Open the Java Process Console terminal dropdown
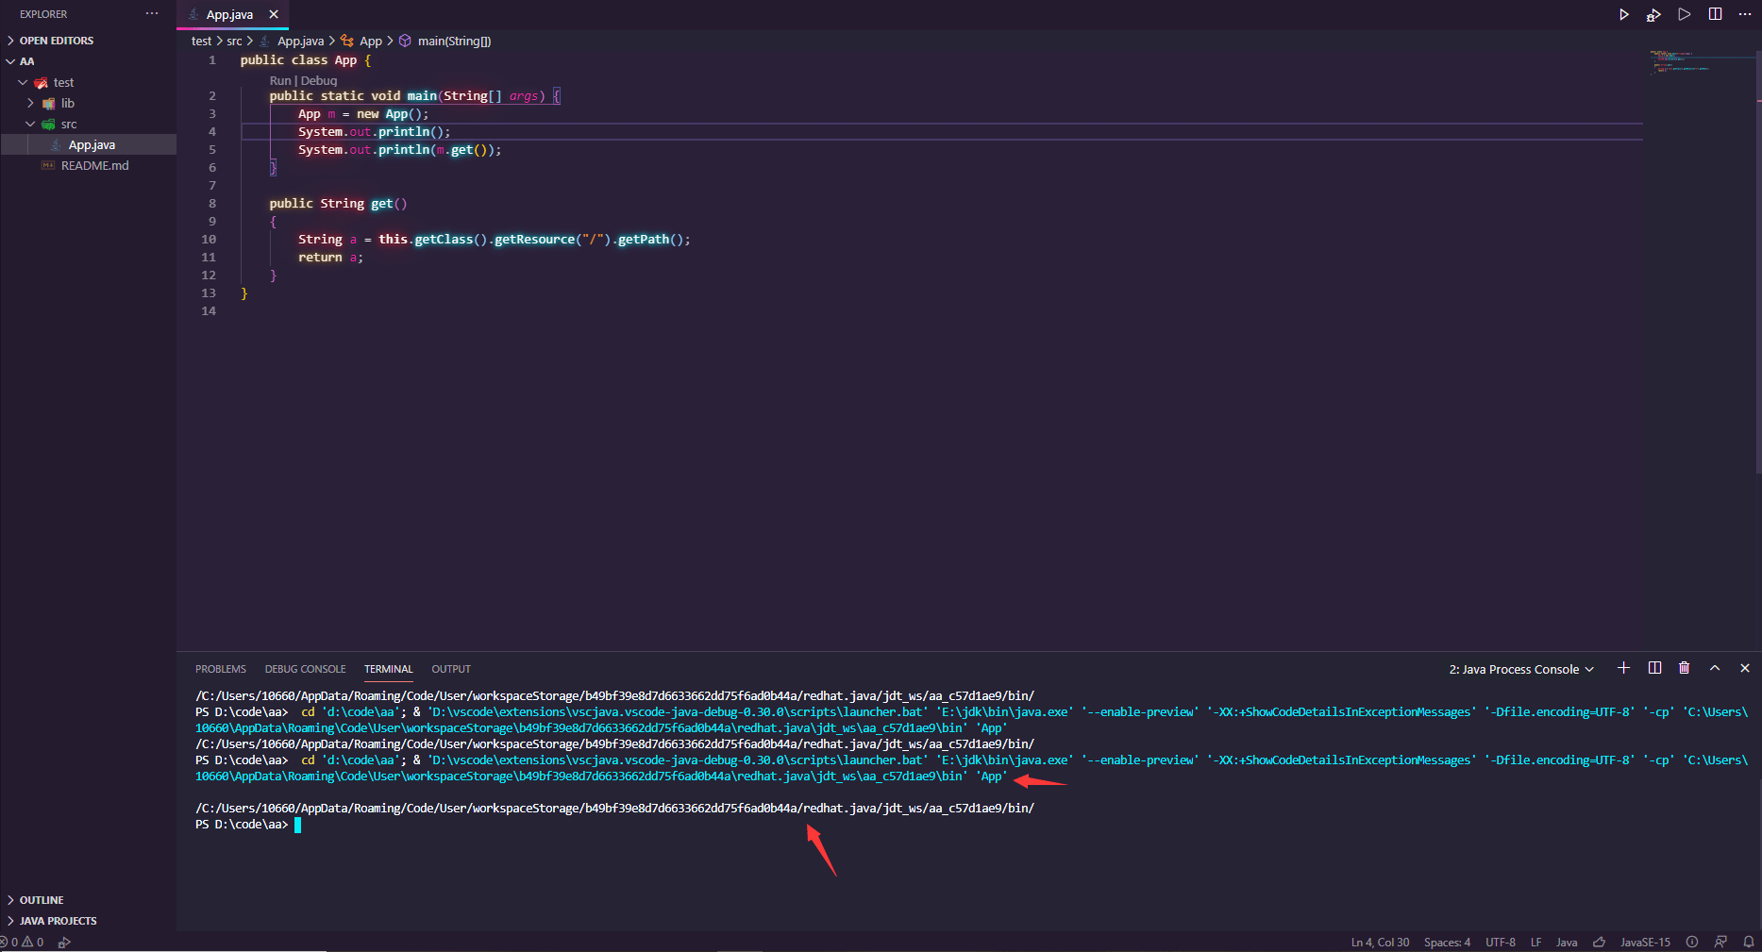Screen dimensions: 1762x952 (x=1519, y=668)
